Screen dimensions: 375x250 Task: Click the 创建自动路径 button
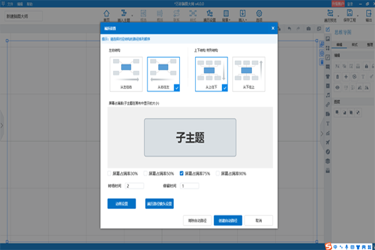pos(228,220)
